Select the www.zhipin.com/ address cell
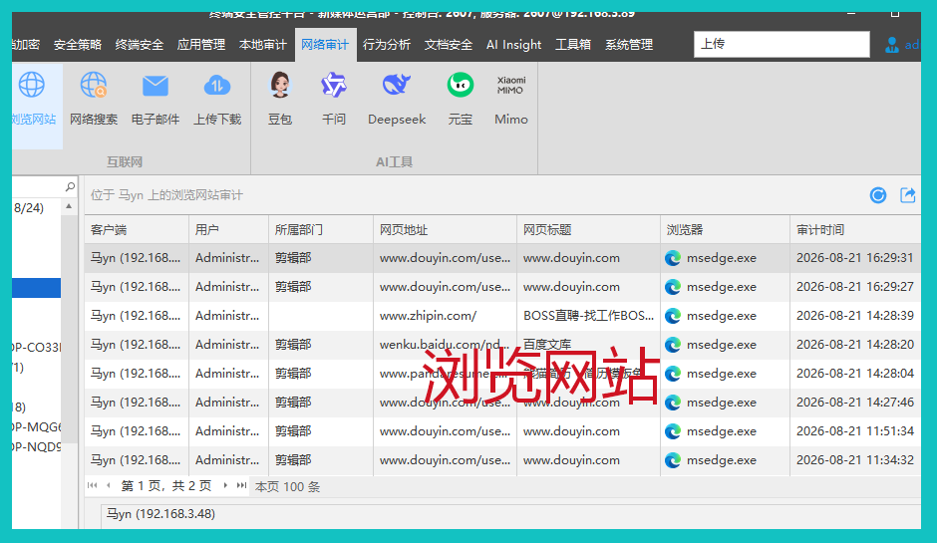 tap(446, 316)
